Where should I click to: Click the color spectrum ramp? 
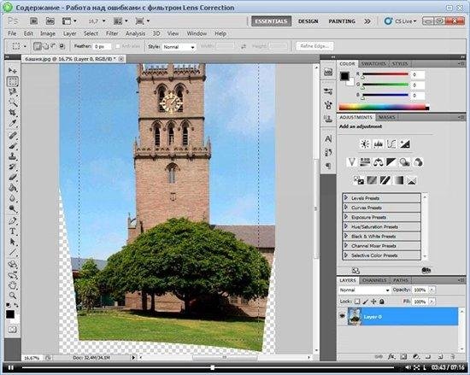384,107
